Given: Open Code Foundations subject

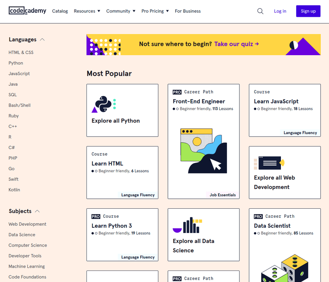Looking at the screenshot, I should point(27,277).
